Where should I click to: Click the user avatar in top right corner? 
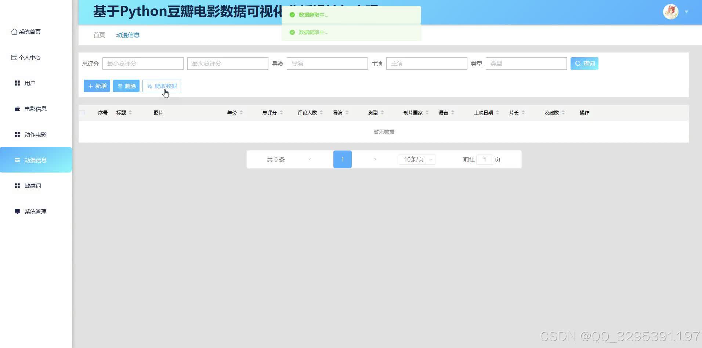point(670,11)
